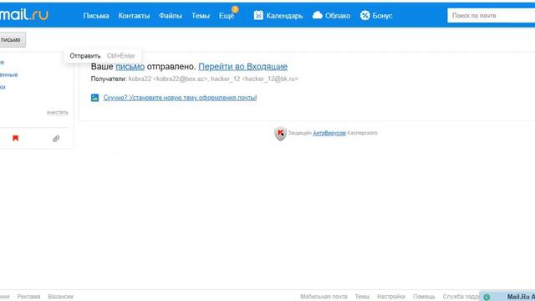The height and width of the screenshot is (301, 535).
Task: Open Календарь from the top bar
Action: tap(284, 16)
